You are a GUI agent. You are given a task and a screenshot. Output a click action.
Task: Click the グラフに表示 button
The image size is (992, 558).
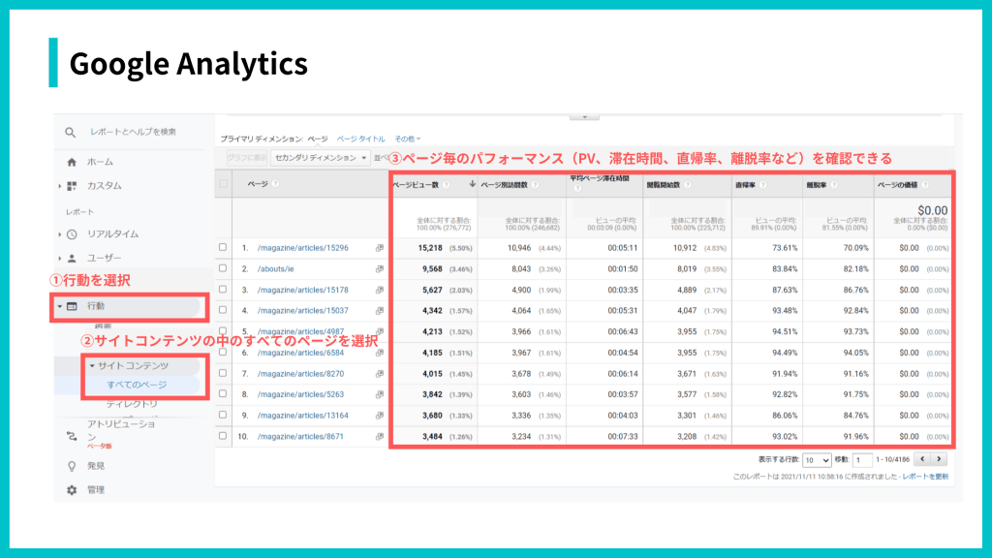tap(247, 158)
